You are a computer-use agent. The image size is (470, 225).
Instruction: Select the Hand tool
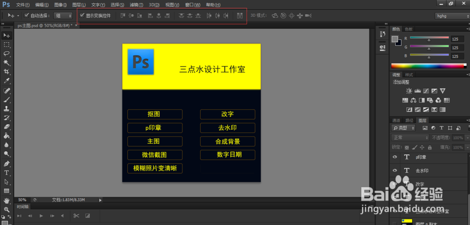coord(6,201)
